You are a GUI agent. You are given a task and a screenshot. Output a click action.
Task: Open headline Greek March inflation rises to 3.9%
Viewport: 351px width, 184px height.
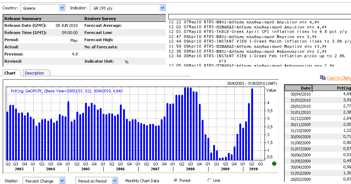[x=260, y=41]
